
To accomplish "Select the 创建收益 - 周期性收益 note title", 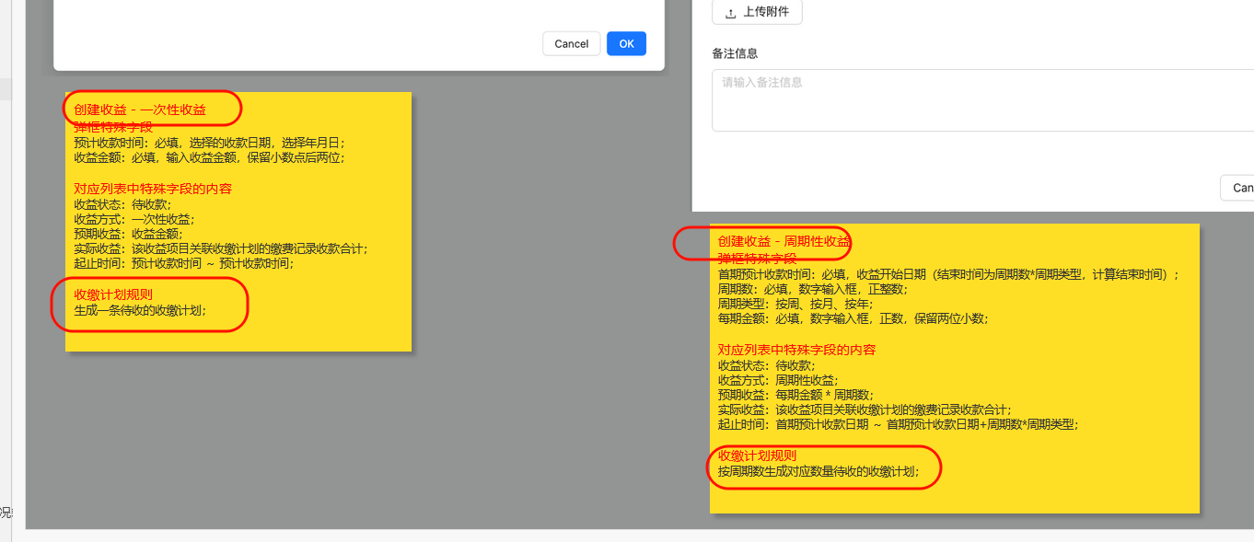I will click(784, 241).
